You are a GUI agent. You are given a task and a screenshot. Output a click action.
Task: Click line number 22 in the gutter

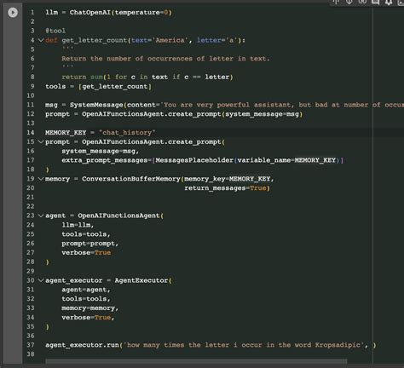[x=31, y=206]
